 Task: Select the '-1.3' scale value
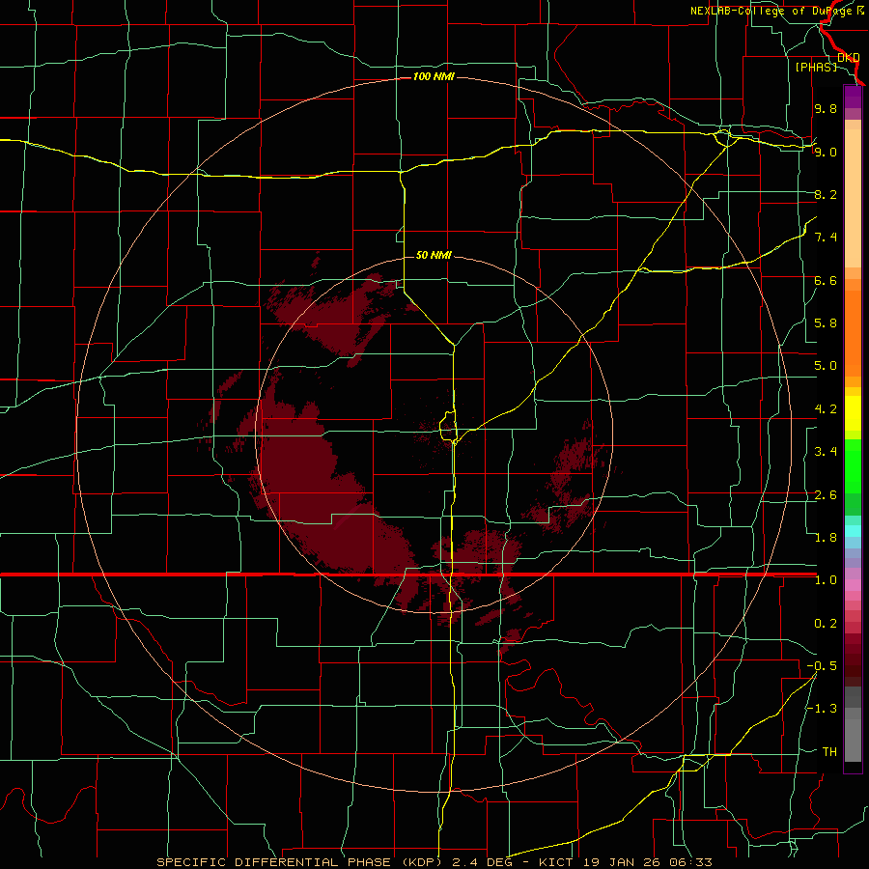pos(822,709)
